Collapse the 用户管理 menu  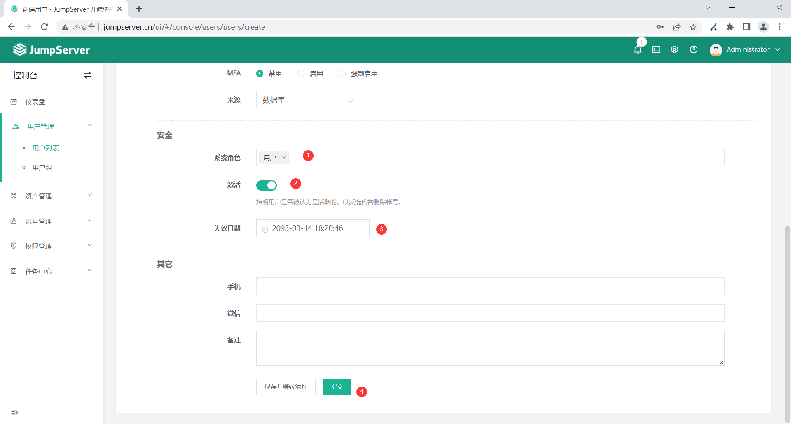(x=90, y=125)
